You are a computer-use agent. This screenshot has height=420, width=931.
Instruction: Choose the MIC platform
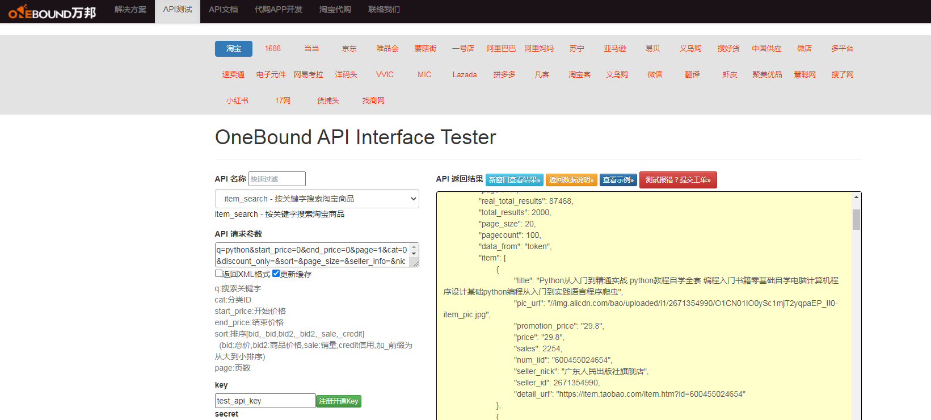point(424,75)
